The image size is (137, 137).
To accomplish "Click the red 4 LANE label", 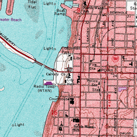I will pyautogui.click(x=110, y=100).
